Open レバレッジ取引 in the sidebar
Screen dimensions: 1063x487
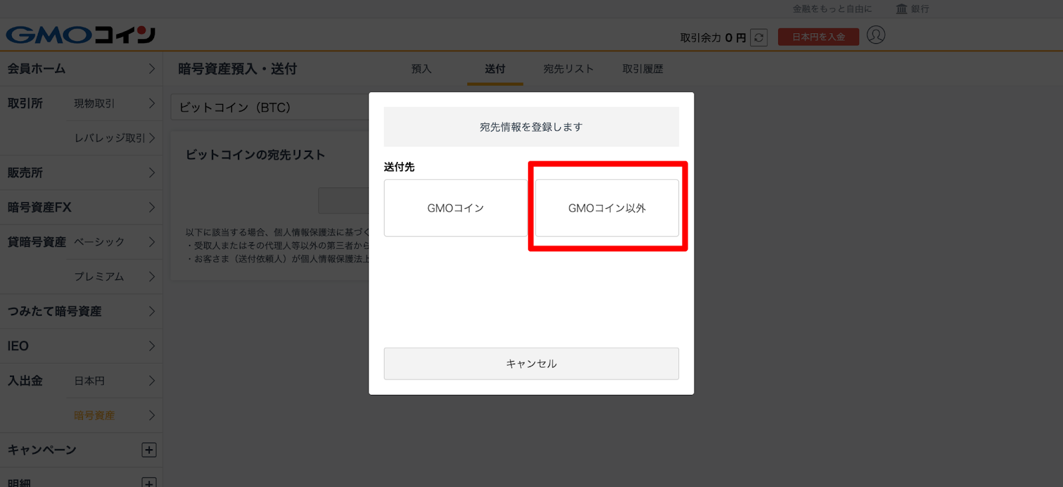tap(114, 138)
